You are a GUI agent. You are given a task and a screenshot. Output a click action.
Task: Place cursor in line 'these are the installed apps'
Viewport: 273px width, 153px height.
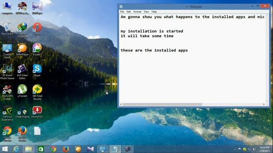coord(154,50)
